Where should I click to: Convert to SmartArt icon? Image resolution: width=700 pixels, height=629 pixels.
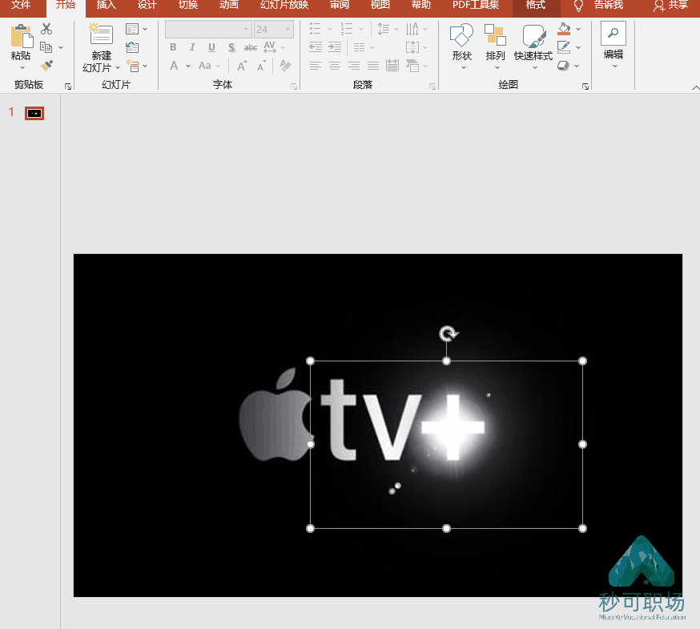coord(412,66)
